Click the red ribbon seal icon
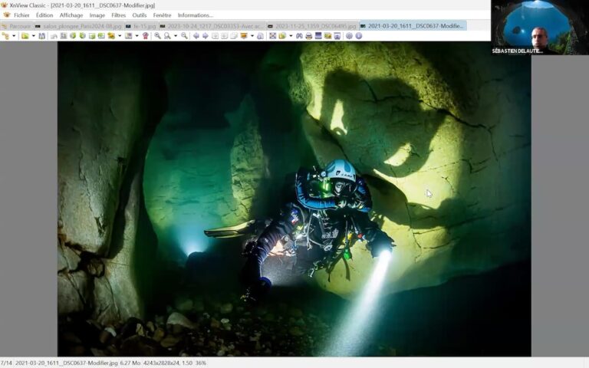This screenshot has height=368, width=589. click(146, 36)
